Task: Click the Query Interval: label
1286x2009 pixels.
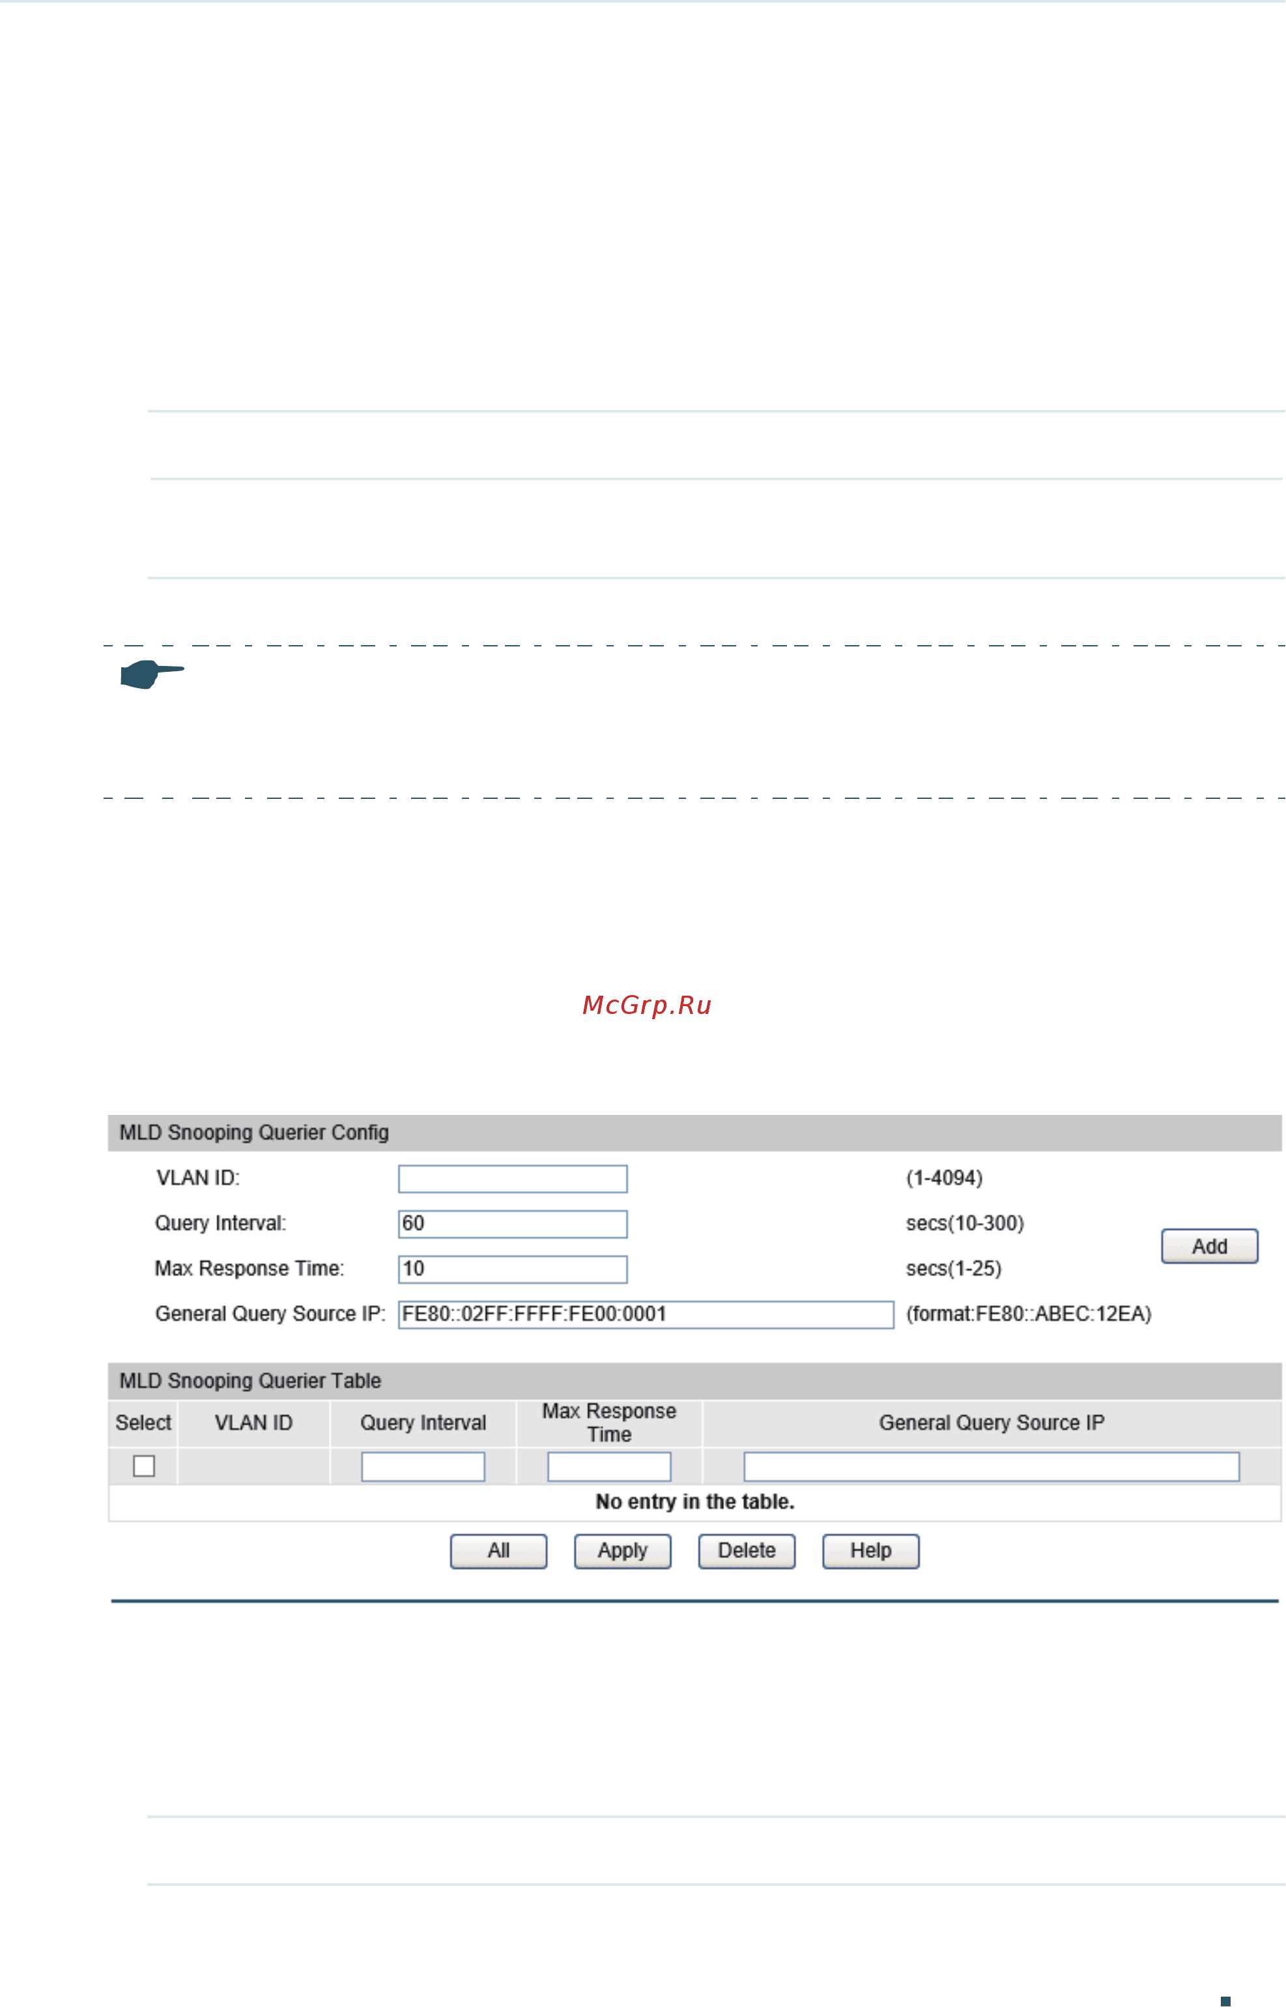Action: click(x=220, y=1224)
